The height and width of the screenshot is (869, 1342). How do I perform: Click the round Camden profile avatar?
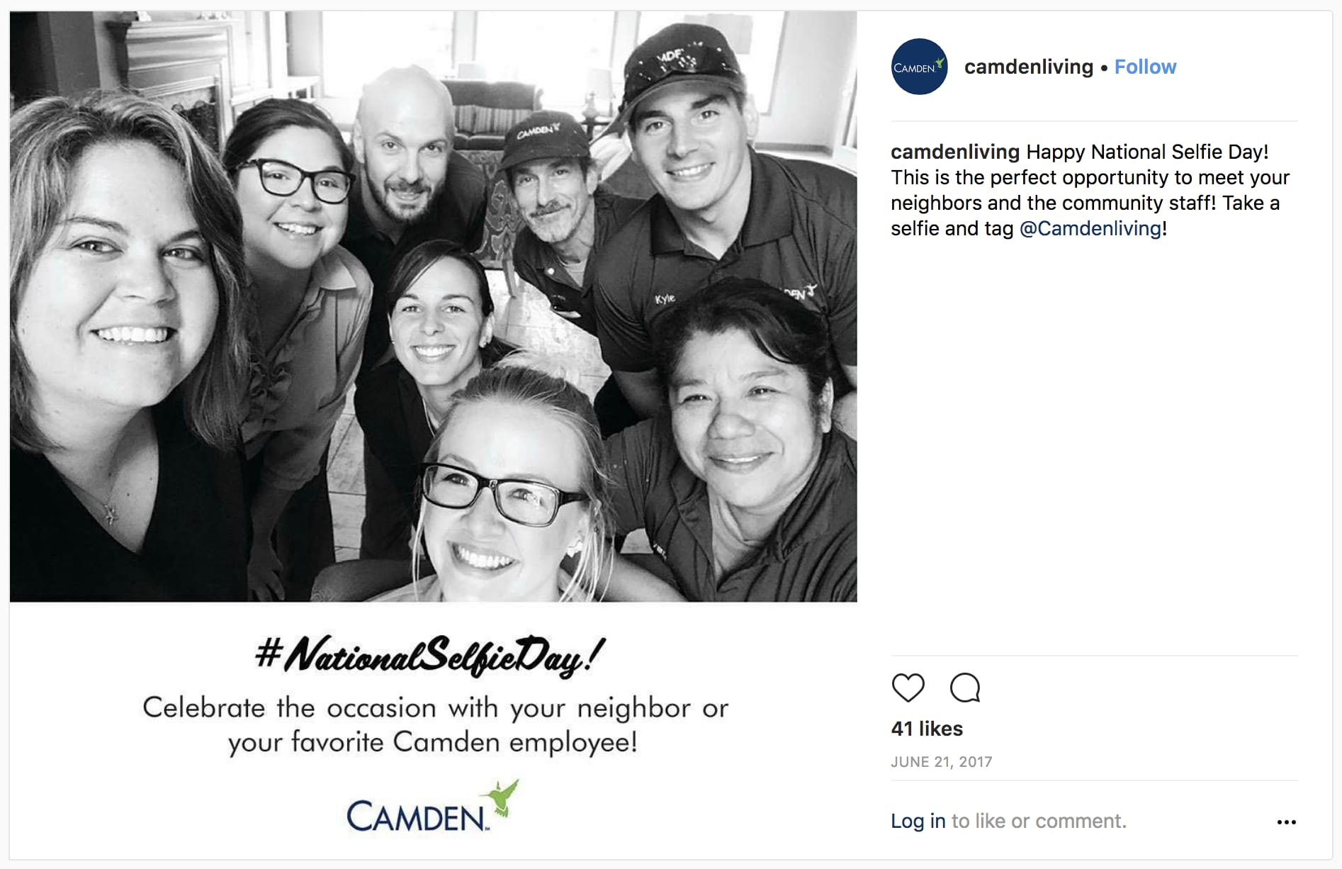point(919,67)
